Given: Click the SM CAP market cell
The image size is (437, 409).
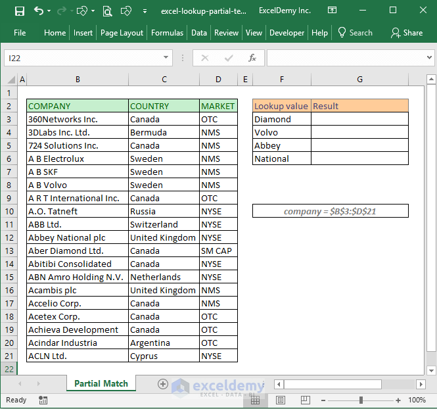Looking at the screenshot, I should click(218, 251).
